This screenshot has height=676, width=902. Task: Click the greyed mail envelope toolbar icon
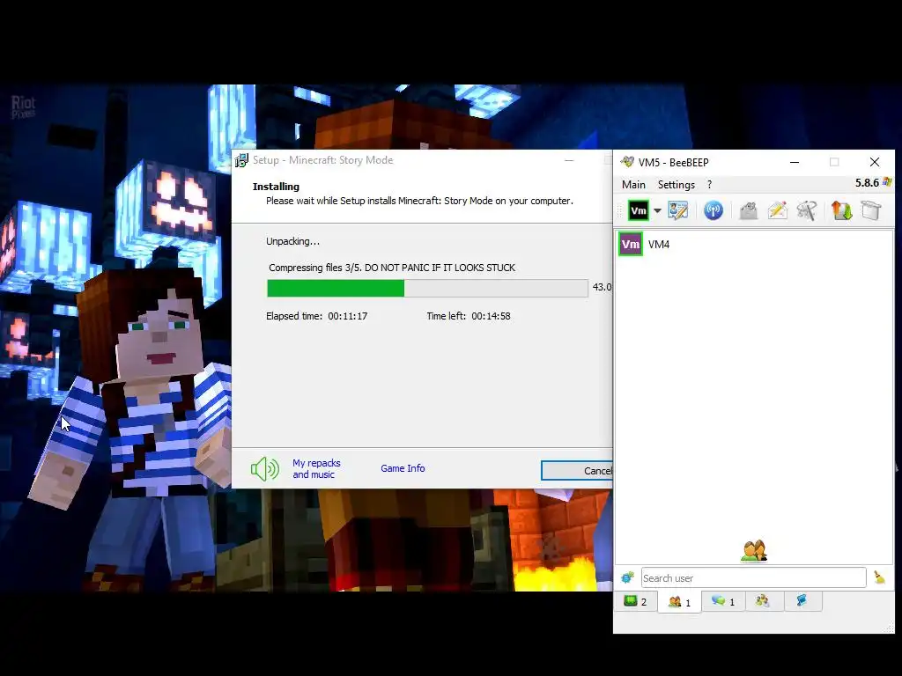coord(748,210)
